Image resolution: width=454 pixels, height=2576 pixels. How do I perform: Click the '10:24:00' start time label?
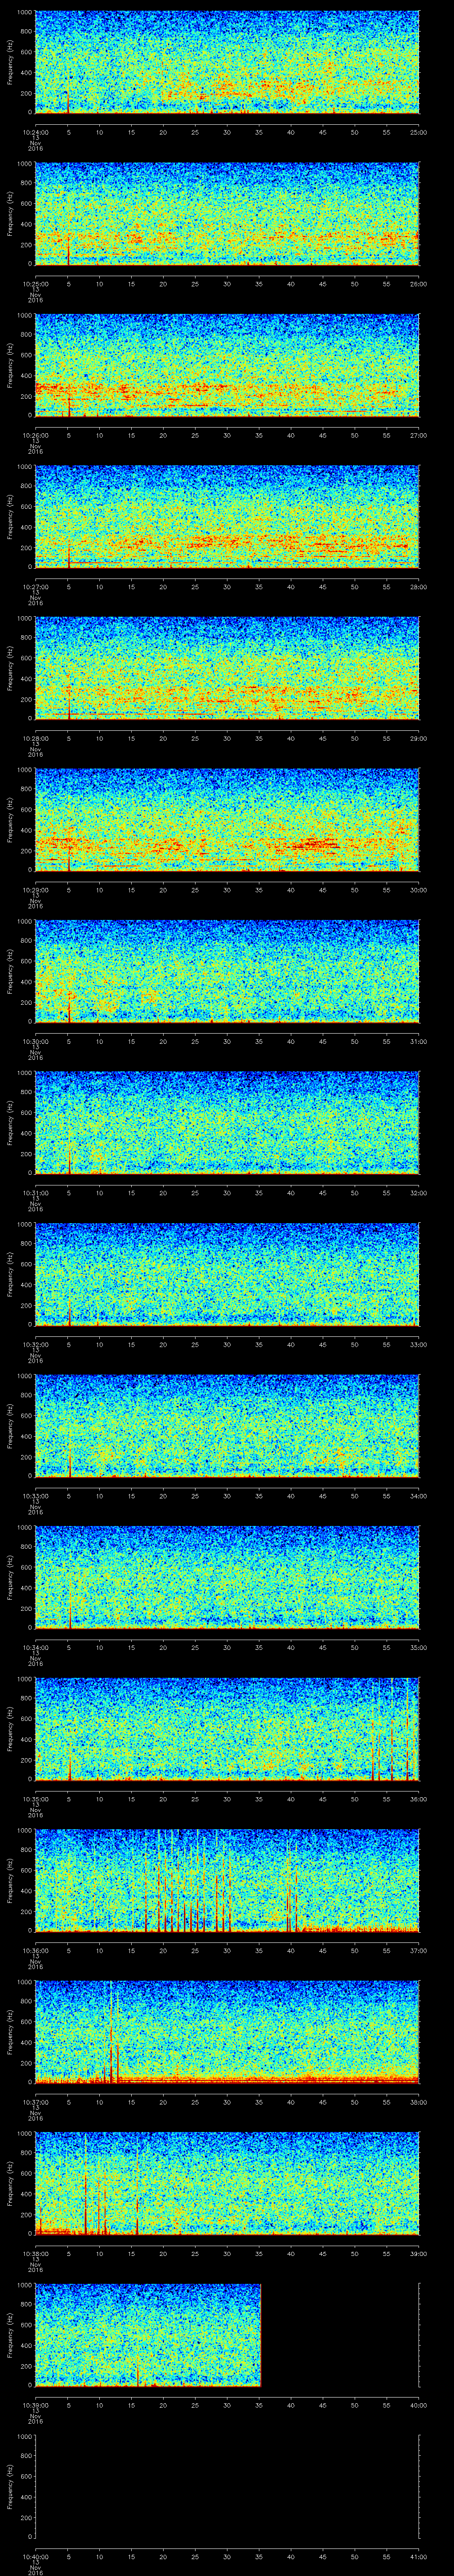(35, 132)
